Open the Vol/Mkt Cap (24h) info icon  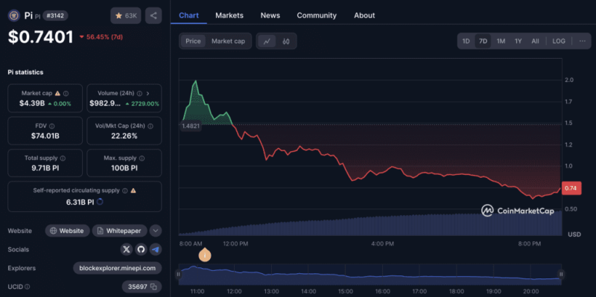point(150,126)
